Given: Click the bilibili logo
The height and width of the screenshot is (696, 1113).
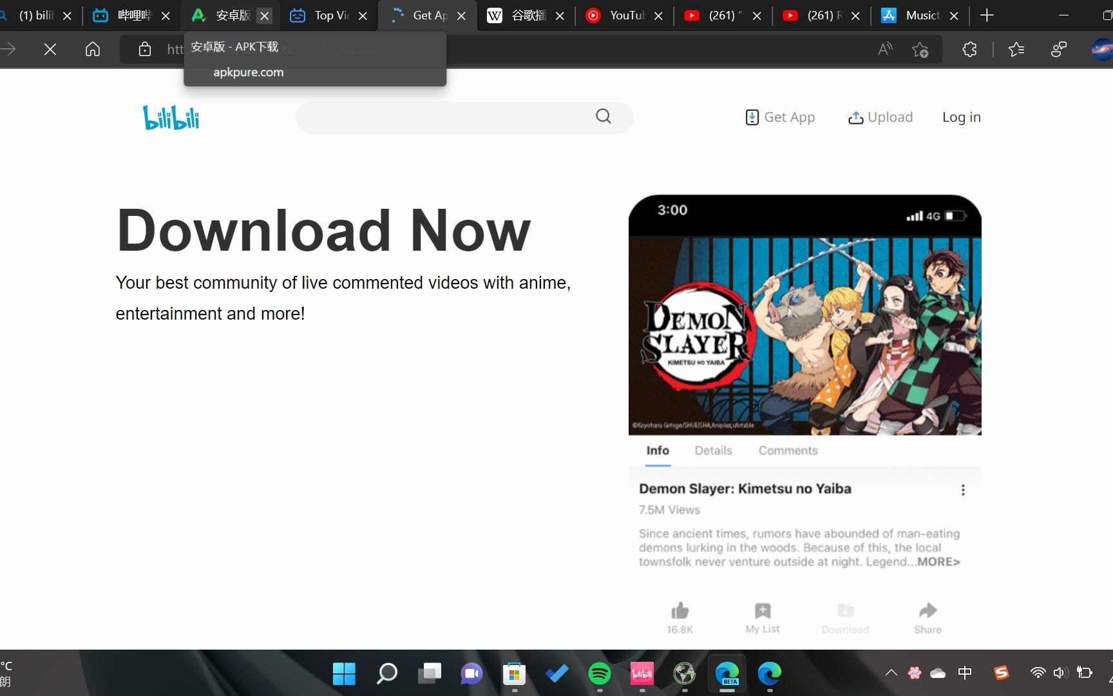Looking at the screenshot, I should click(171, 117).
